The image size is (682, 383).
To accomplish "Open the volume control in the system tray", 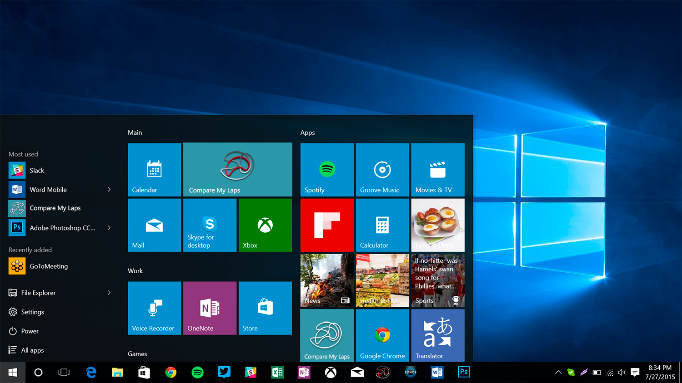I will (x=622, y=373).
